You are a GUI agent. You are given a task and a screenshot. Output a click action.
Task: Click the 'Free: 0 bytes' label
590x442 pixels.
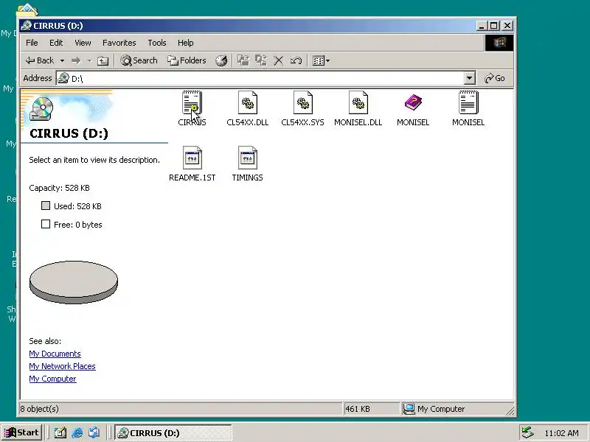click(78, 225)
